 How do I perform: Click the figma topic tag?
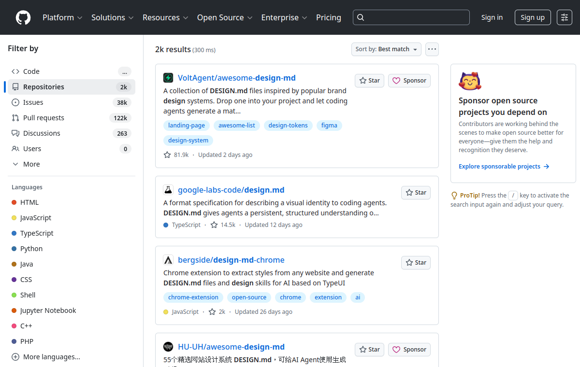click(329, 126)
